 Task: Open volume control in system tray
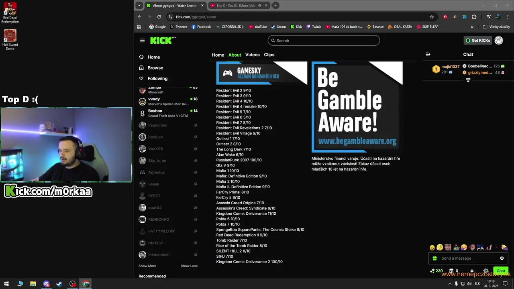click(469, 284)
